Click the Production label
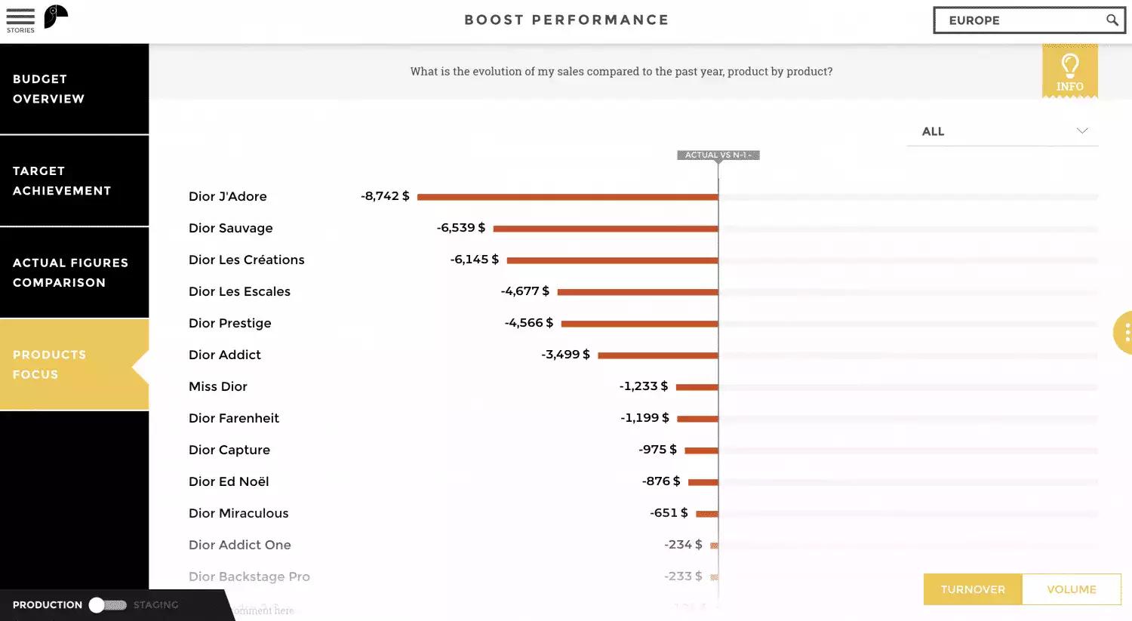The height and width of the screenshot is (621, 1132). pyautogui.click(x=48, y=605)
